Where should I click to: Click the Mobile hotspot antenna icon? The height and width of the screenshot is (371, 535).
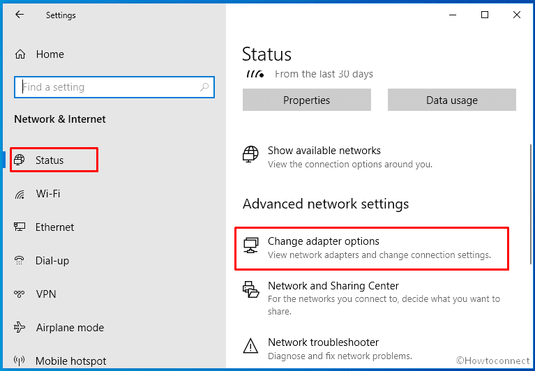19,360
